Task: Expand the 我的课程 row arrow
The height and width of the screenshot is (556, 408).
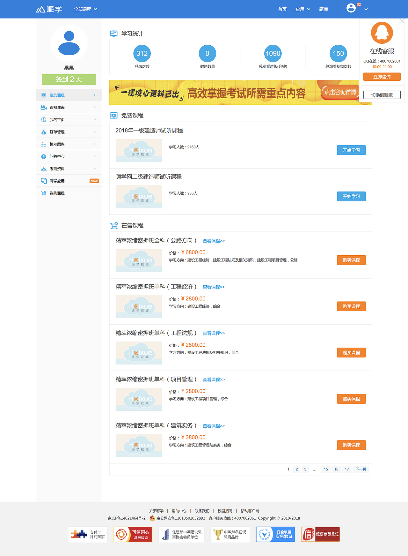Action: click(95, 95)
